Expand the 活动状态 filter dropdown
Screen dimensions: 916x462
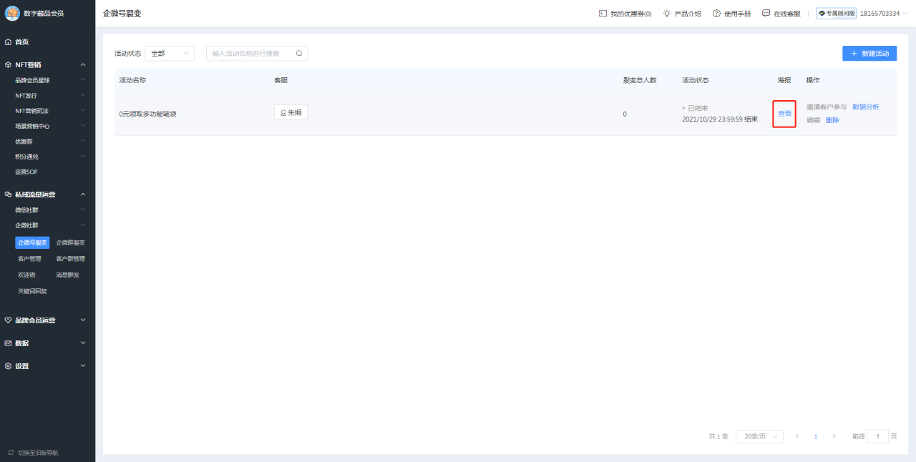tap(170, 53)
